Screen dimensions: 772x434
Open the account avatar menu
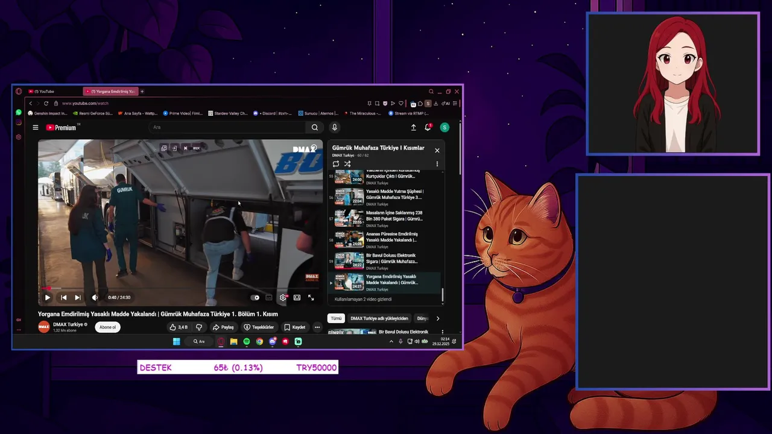click(445, 127)
